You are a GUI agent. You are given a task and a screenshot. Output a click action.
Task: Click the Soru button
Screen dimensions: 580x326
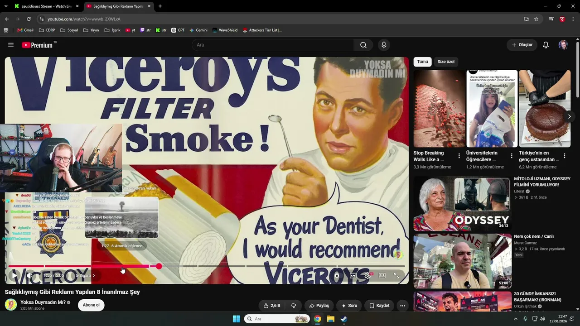tap(349, 306)
